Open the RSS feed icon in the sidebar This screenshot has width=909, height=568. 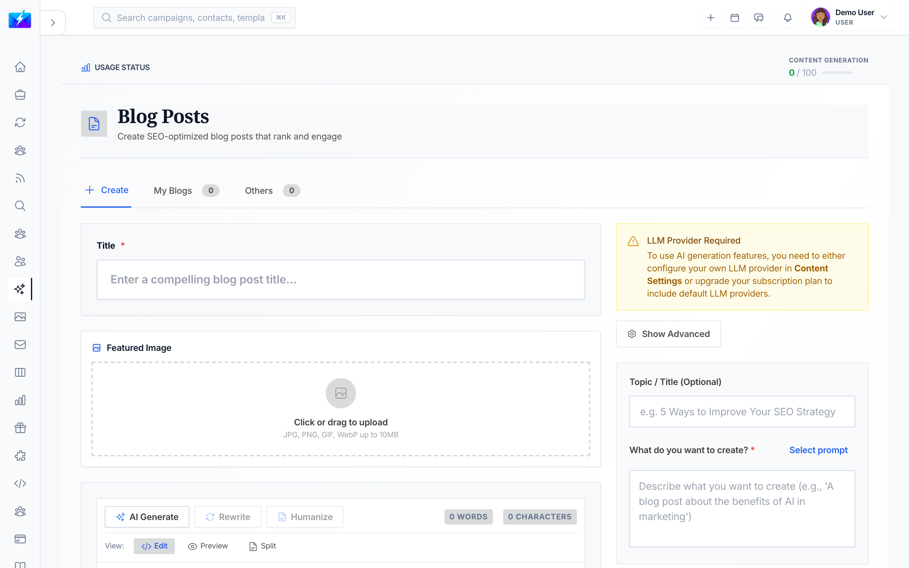coord(20,178)
